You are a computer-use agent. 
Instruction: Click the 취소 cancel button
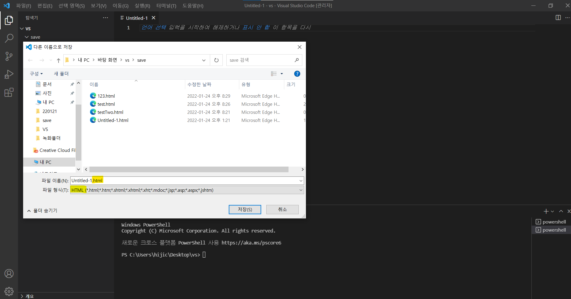tap(282, 209)
